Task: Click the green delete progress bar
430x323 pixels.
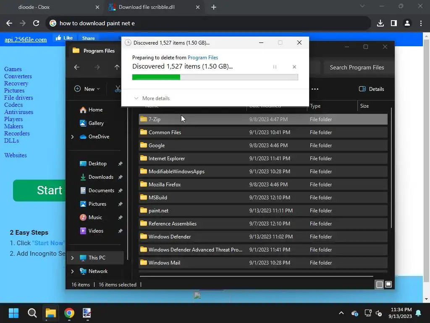Action: tap(215, 77)
